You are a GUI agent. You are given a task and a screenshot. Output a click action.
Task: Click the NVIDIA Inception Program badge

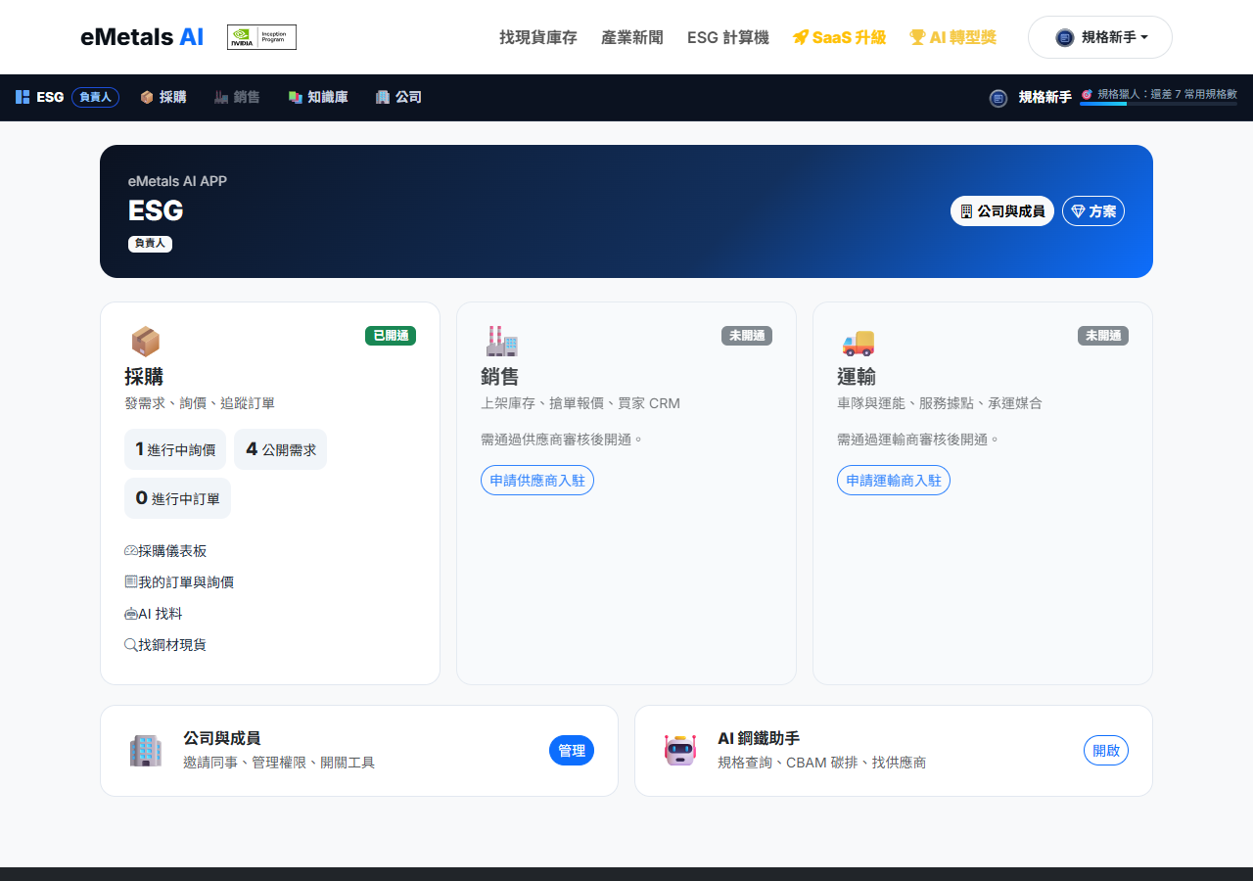[x=261, y=37]
